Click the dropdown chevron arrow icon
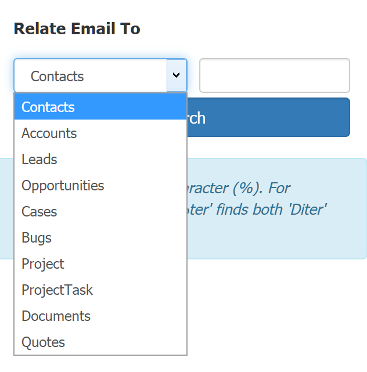The height and width of the screenshot is (372, 367). point(176,75)
